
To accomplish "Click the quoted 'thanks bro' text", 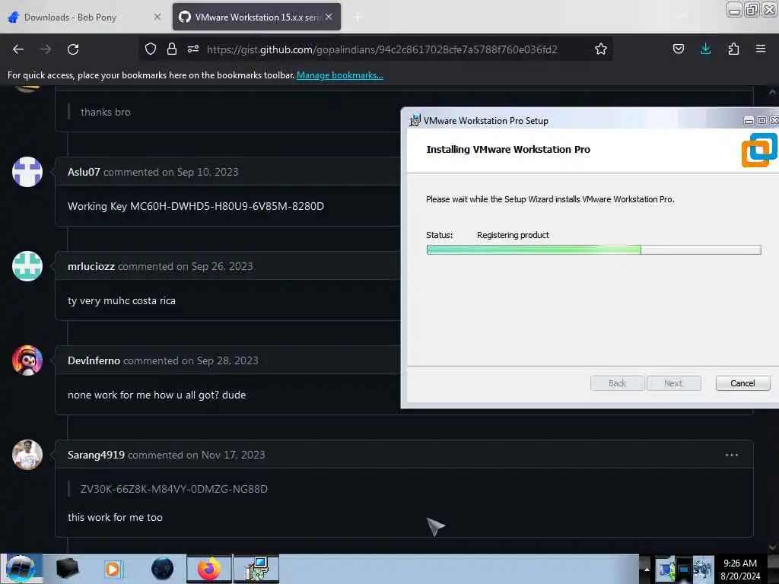I will pyautogui.click(x=105, y=113).
